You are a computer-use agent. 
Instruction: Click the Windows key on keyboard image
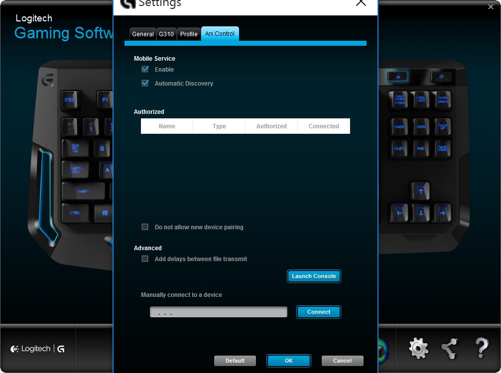104,213
